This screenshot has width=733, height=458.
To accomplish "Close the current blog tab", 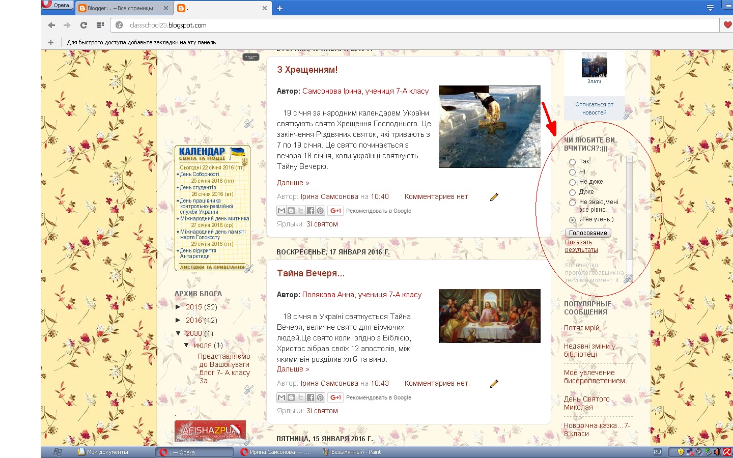I will [265, 8].
